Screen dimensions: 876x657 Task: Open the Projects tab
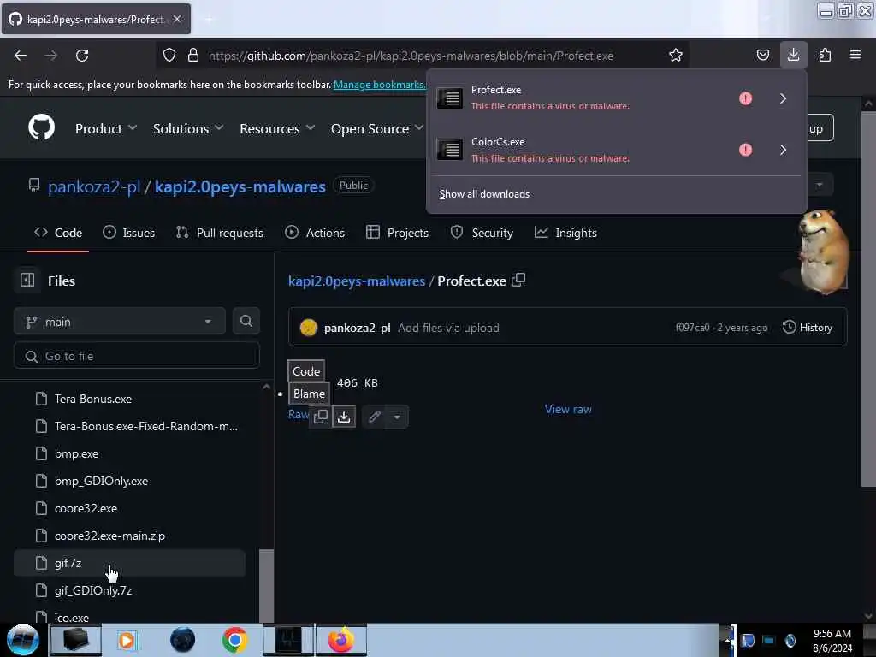(x=397, y=233)
